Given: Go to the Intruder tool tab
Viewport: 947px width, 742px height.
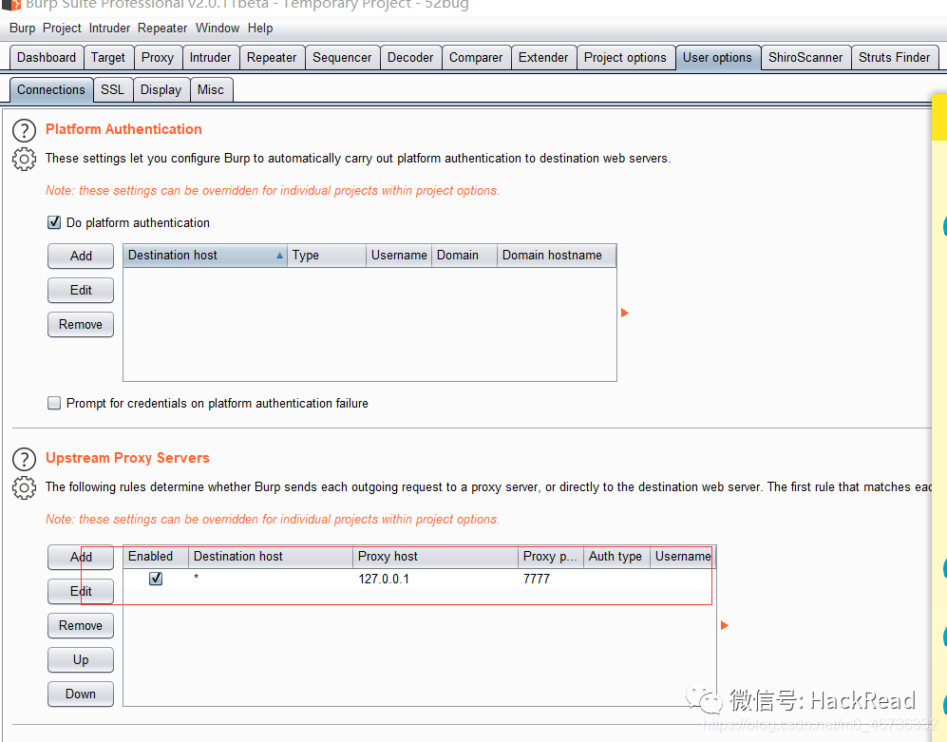Looking at the screenshot, I should pos(210,57).
